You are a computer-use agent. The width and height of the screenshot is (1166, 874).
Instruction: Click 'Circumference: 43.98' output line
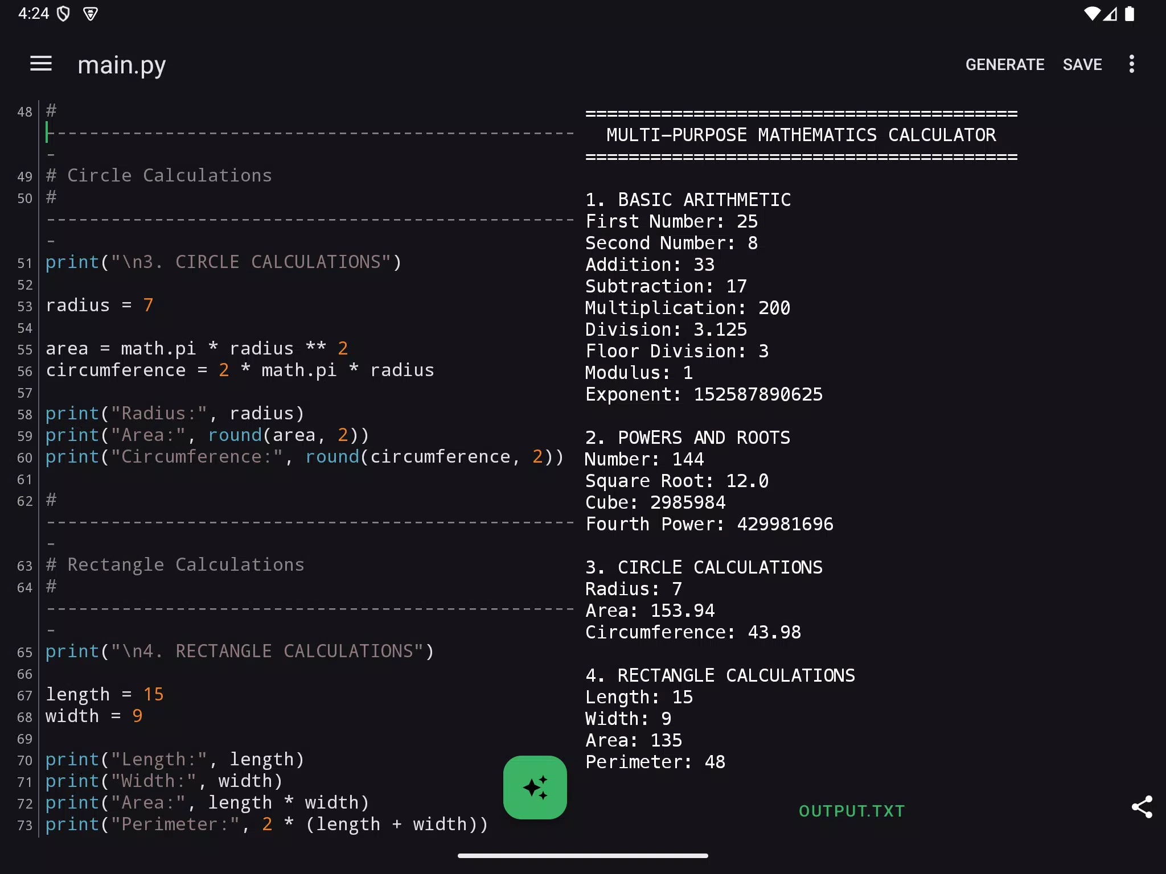click(x=693, y=632)
